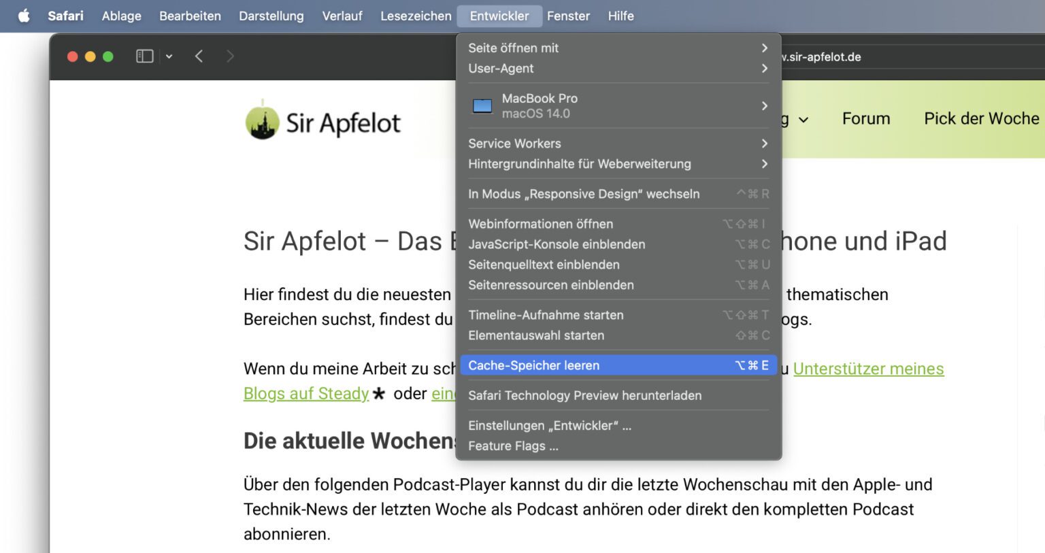Toggle the Safari sidebar icon

[144, 56]
